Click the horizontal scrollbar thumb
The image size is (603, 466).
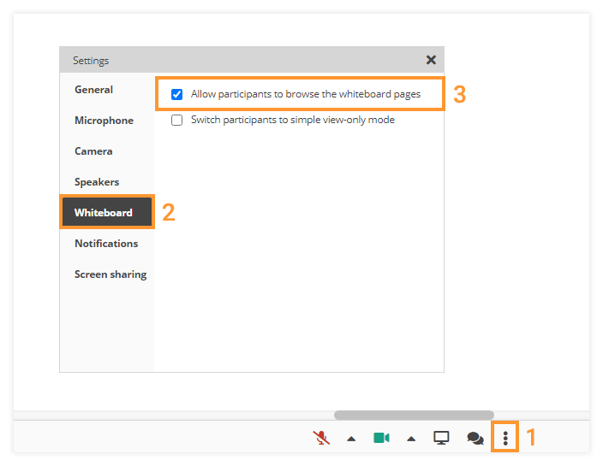pos(414,415)
